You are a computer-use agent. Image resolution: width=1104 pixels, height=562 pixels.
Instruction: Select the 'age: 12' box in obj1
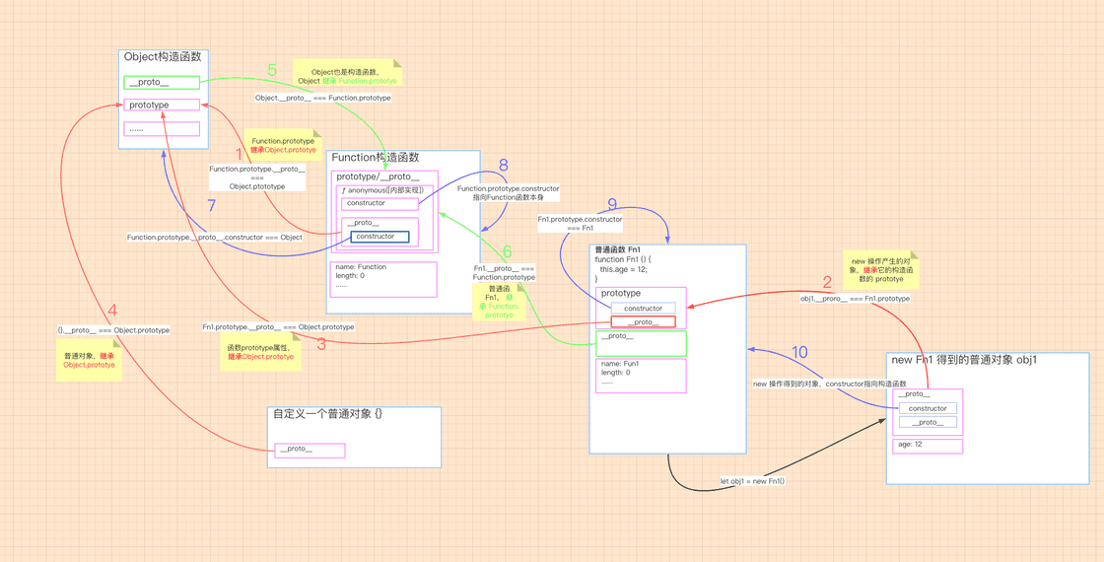coord(928,446)
